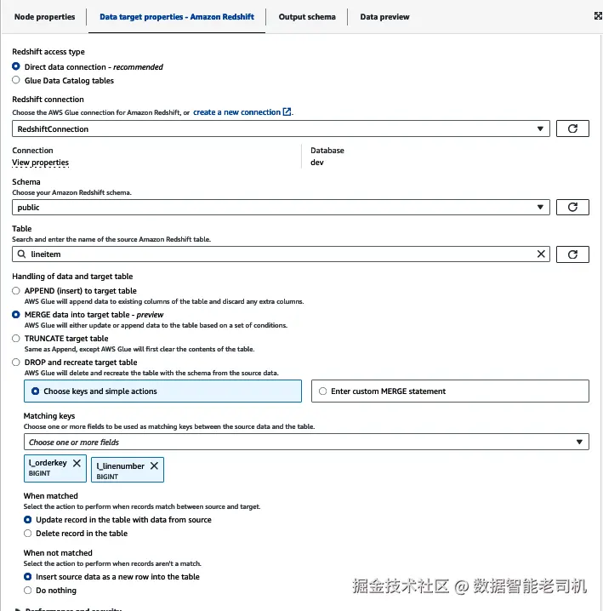Click the expand panel icon at top right
The height and width of the screenshot is (611, 603).
(597, 16)
